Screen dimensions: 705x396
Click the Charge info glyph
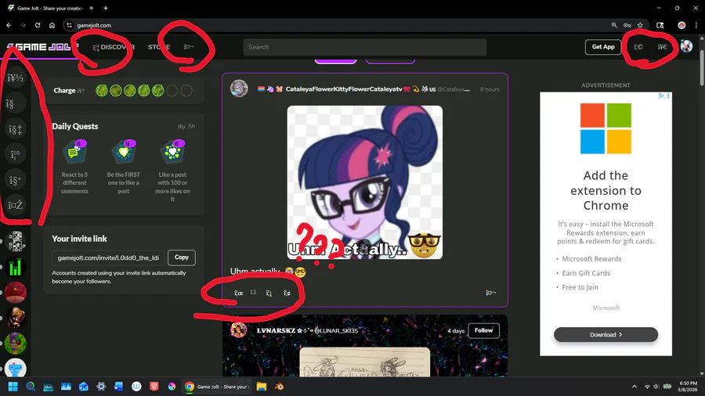click(x=81, y=91)
